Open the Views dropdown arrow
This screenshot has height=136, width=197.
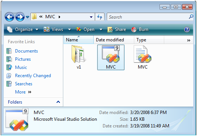pyautogui.click(x=69, y=30)
